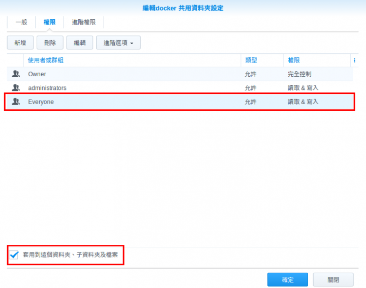
Task: Click 允許 type in Owner row
Action: tap(251, 74)
